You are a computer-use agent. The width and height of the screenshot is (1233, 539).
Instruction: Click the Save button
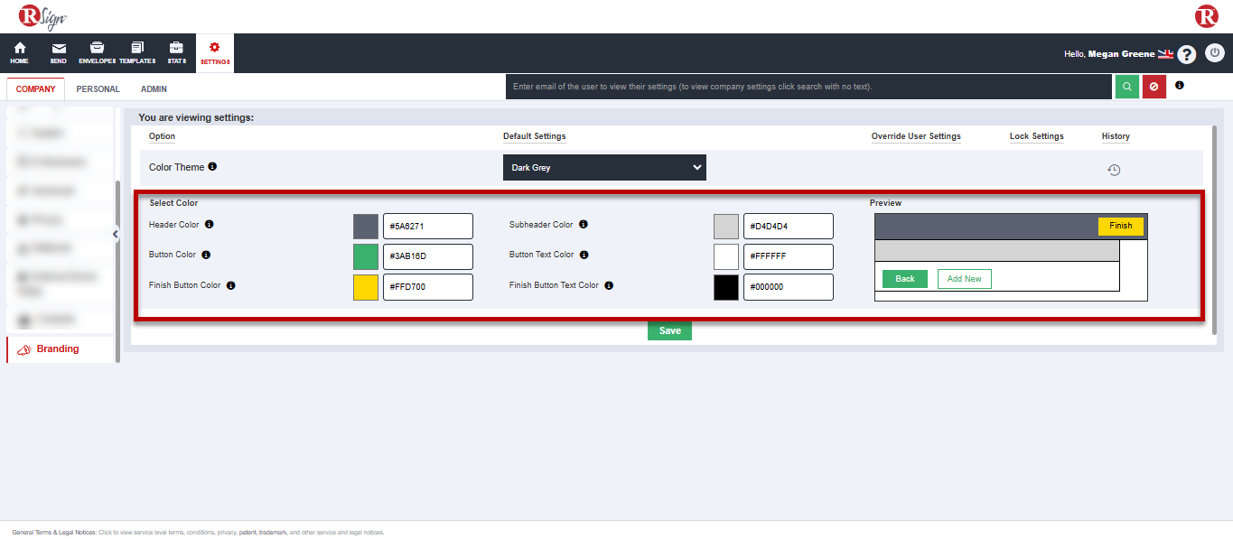click(x=670, y=330)
